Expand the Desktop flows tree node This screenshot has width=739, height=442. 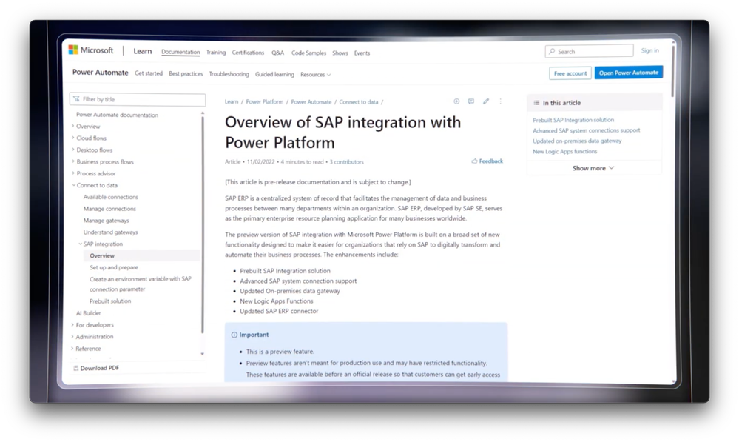coord(72,150)
